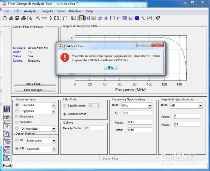Open the File menu
Image resolution: width=210 pixels, height=171 pixels.
[x=7, y=11]
